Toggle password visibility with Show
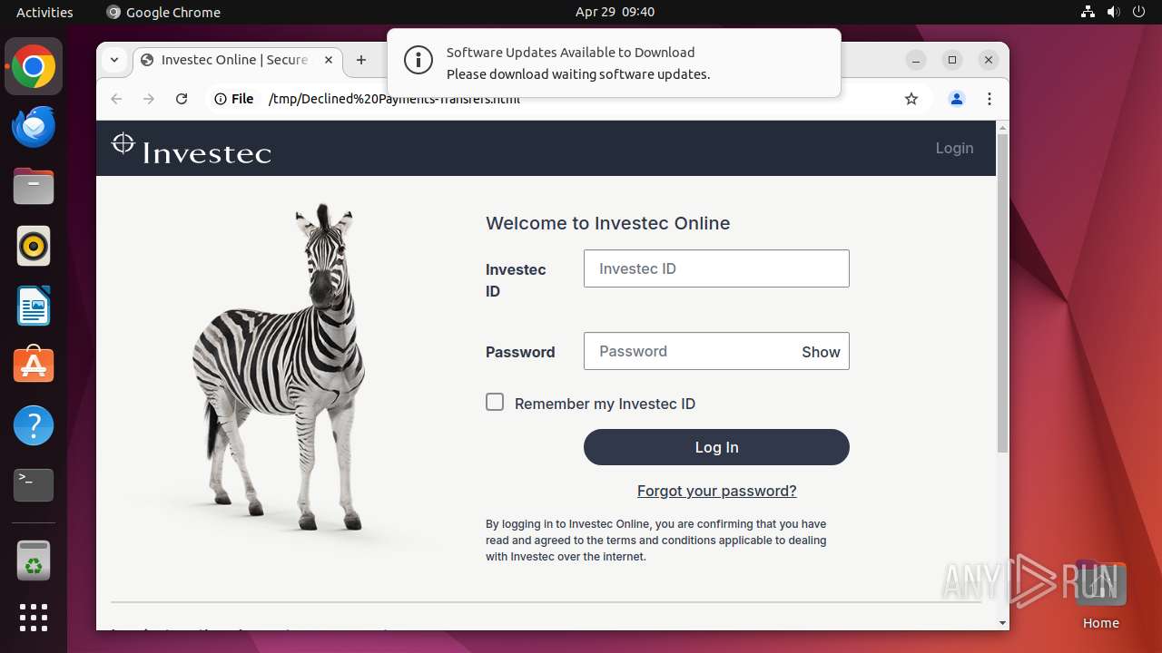Screen dimensions: 1162x653 tap(821, 352)
